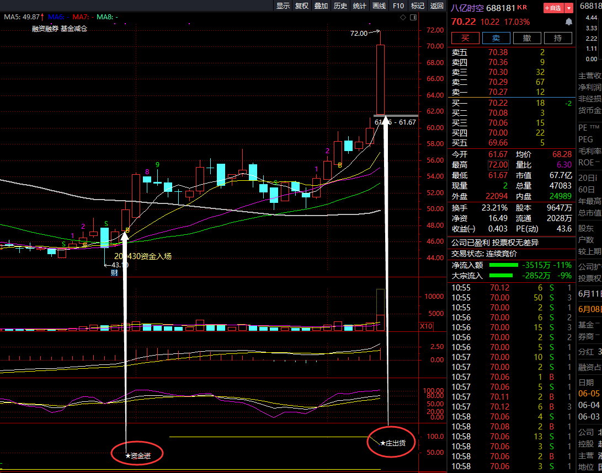Open the 画线 drawing tools

[x=379, y=6]
